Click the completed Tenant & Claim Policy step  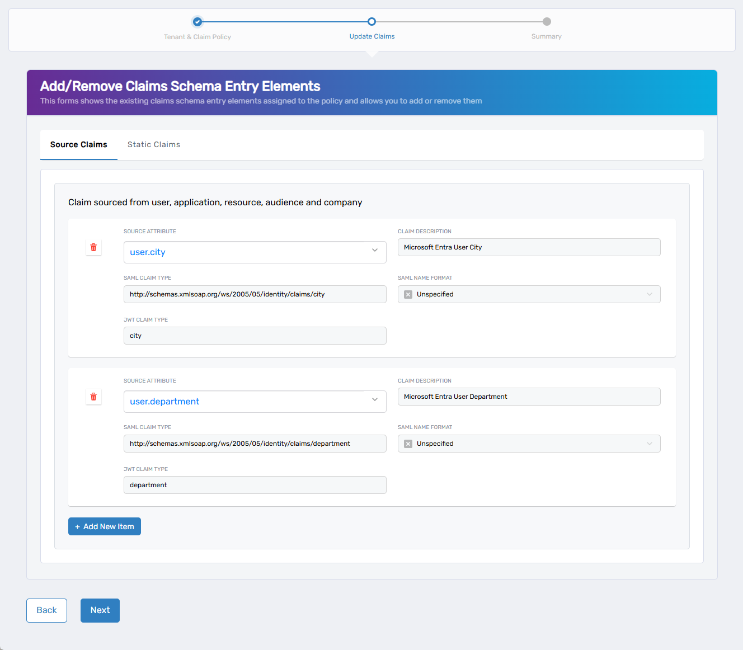click(x=197, y=22)
